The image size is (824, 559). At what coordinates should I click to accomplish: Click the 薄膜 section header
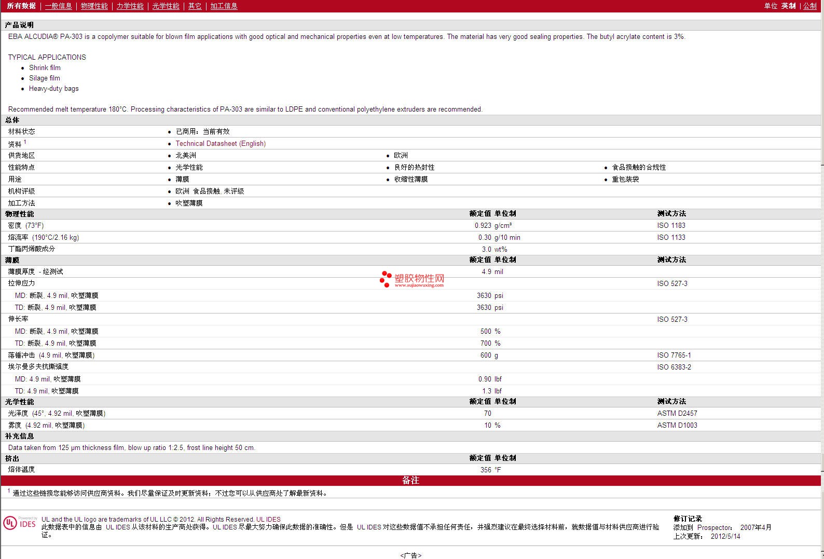click(12, 260)
